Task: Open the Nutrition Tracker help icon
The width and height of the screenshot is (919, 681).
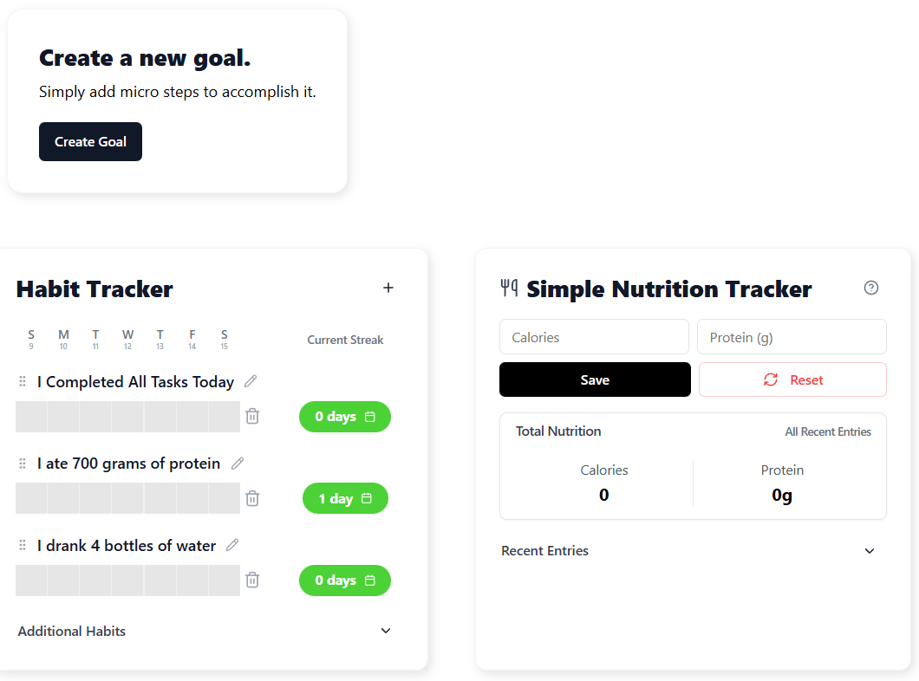Action: 871,288
